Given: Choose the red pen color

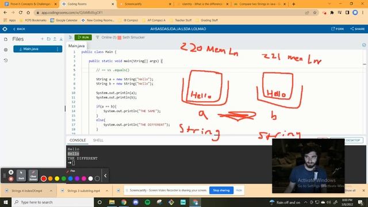Looking at the screenshot, I should (44, 179).
